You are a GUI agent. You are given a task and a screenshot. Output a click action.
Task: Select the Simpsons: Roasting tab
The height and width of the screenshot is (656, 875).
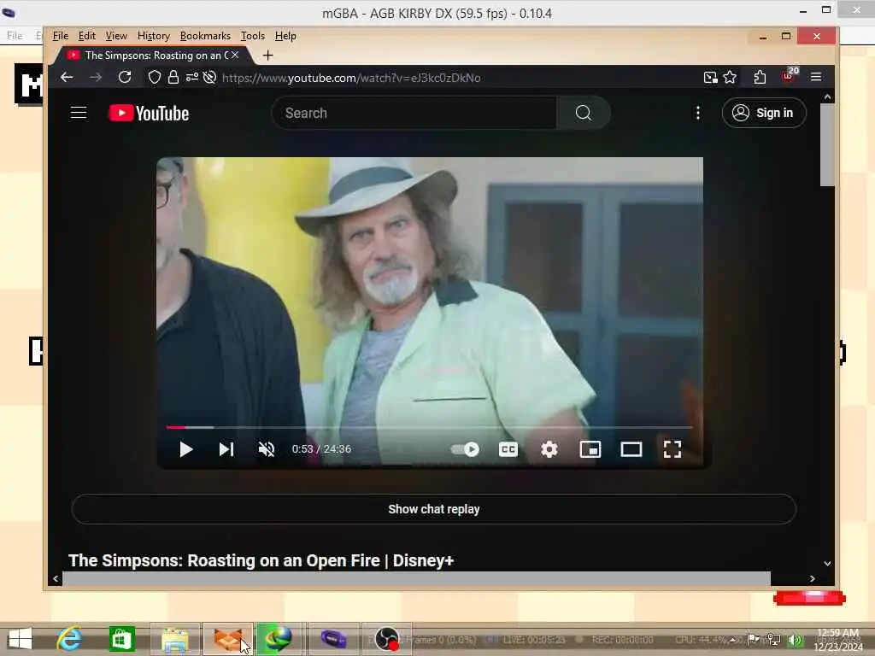(152, 56)
